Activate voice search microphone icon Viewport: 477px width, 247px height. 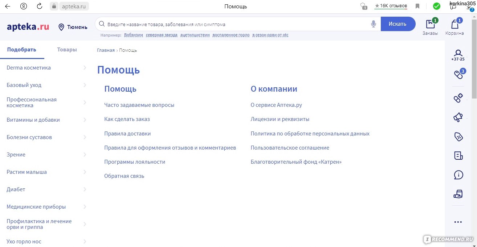(374, 24)
